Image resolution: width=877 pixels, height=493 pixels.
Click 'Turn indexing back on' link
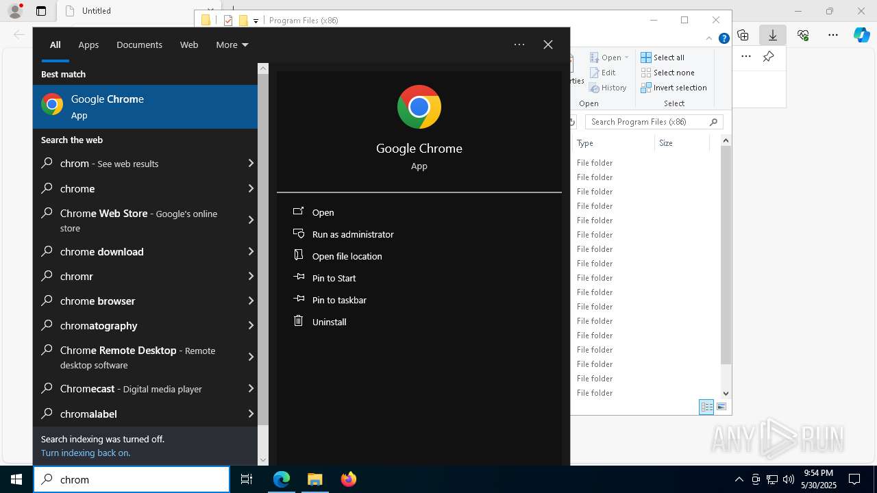click(86, 453)
